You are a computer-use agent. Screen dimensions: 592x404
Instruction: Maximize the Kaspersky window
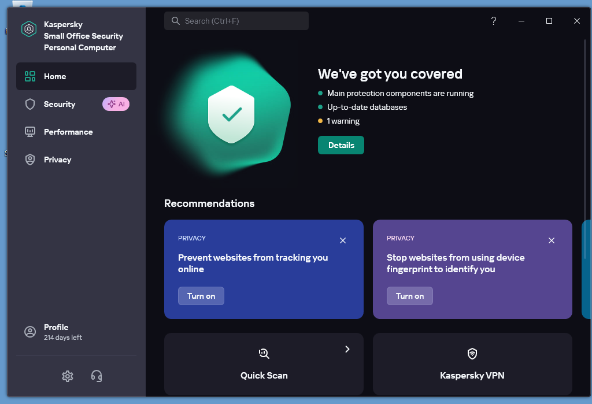(x=549, y=21)
